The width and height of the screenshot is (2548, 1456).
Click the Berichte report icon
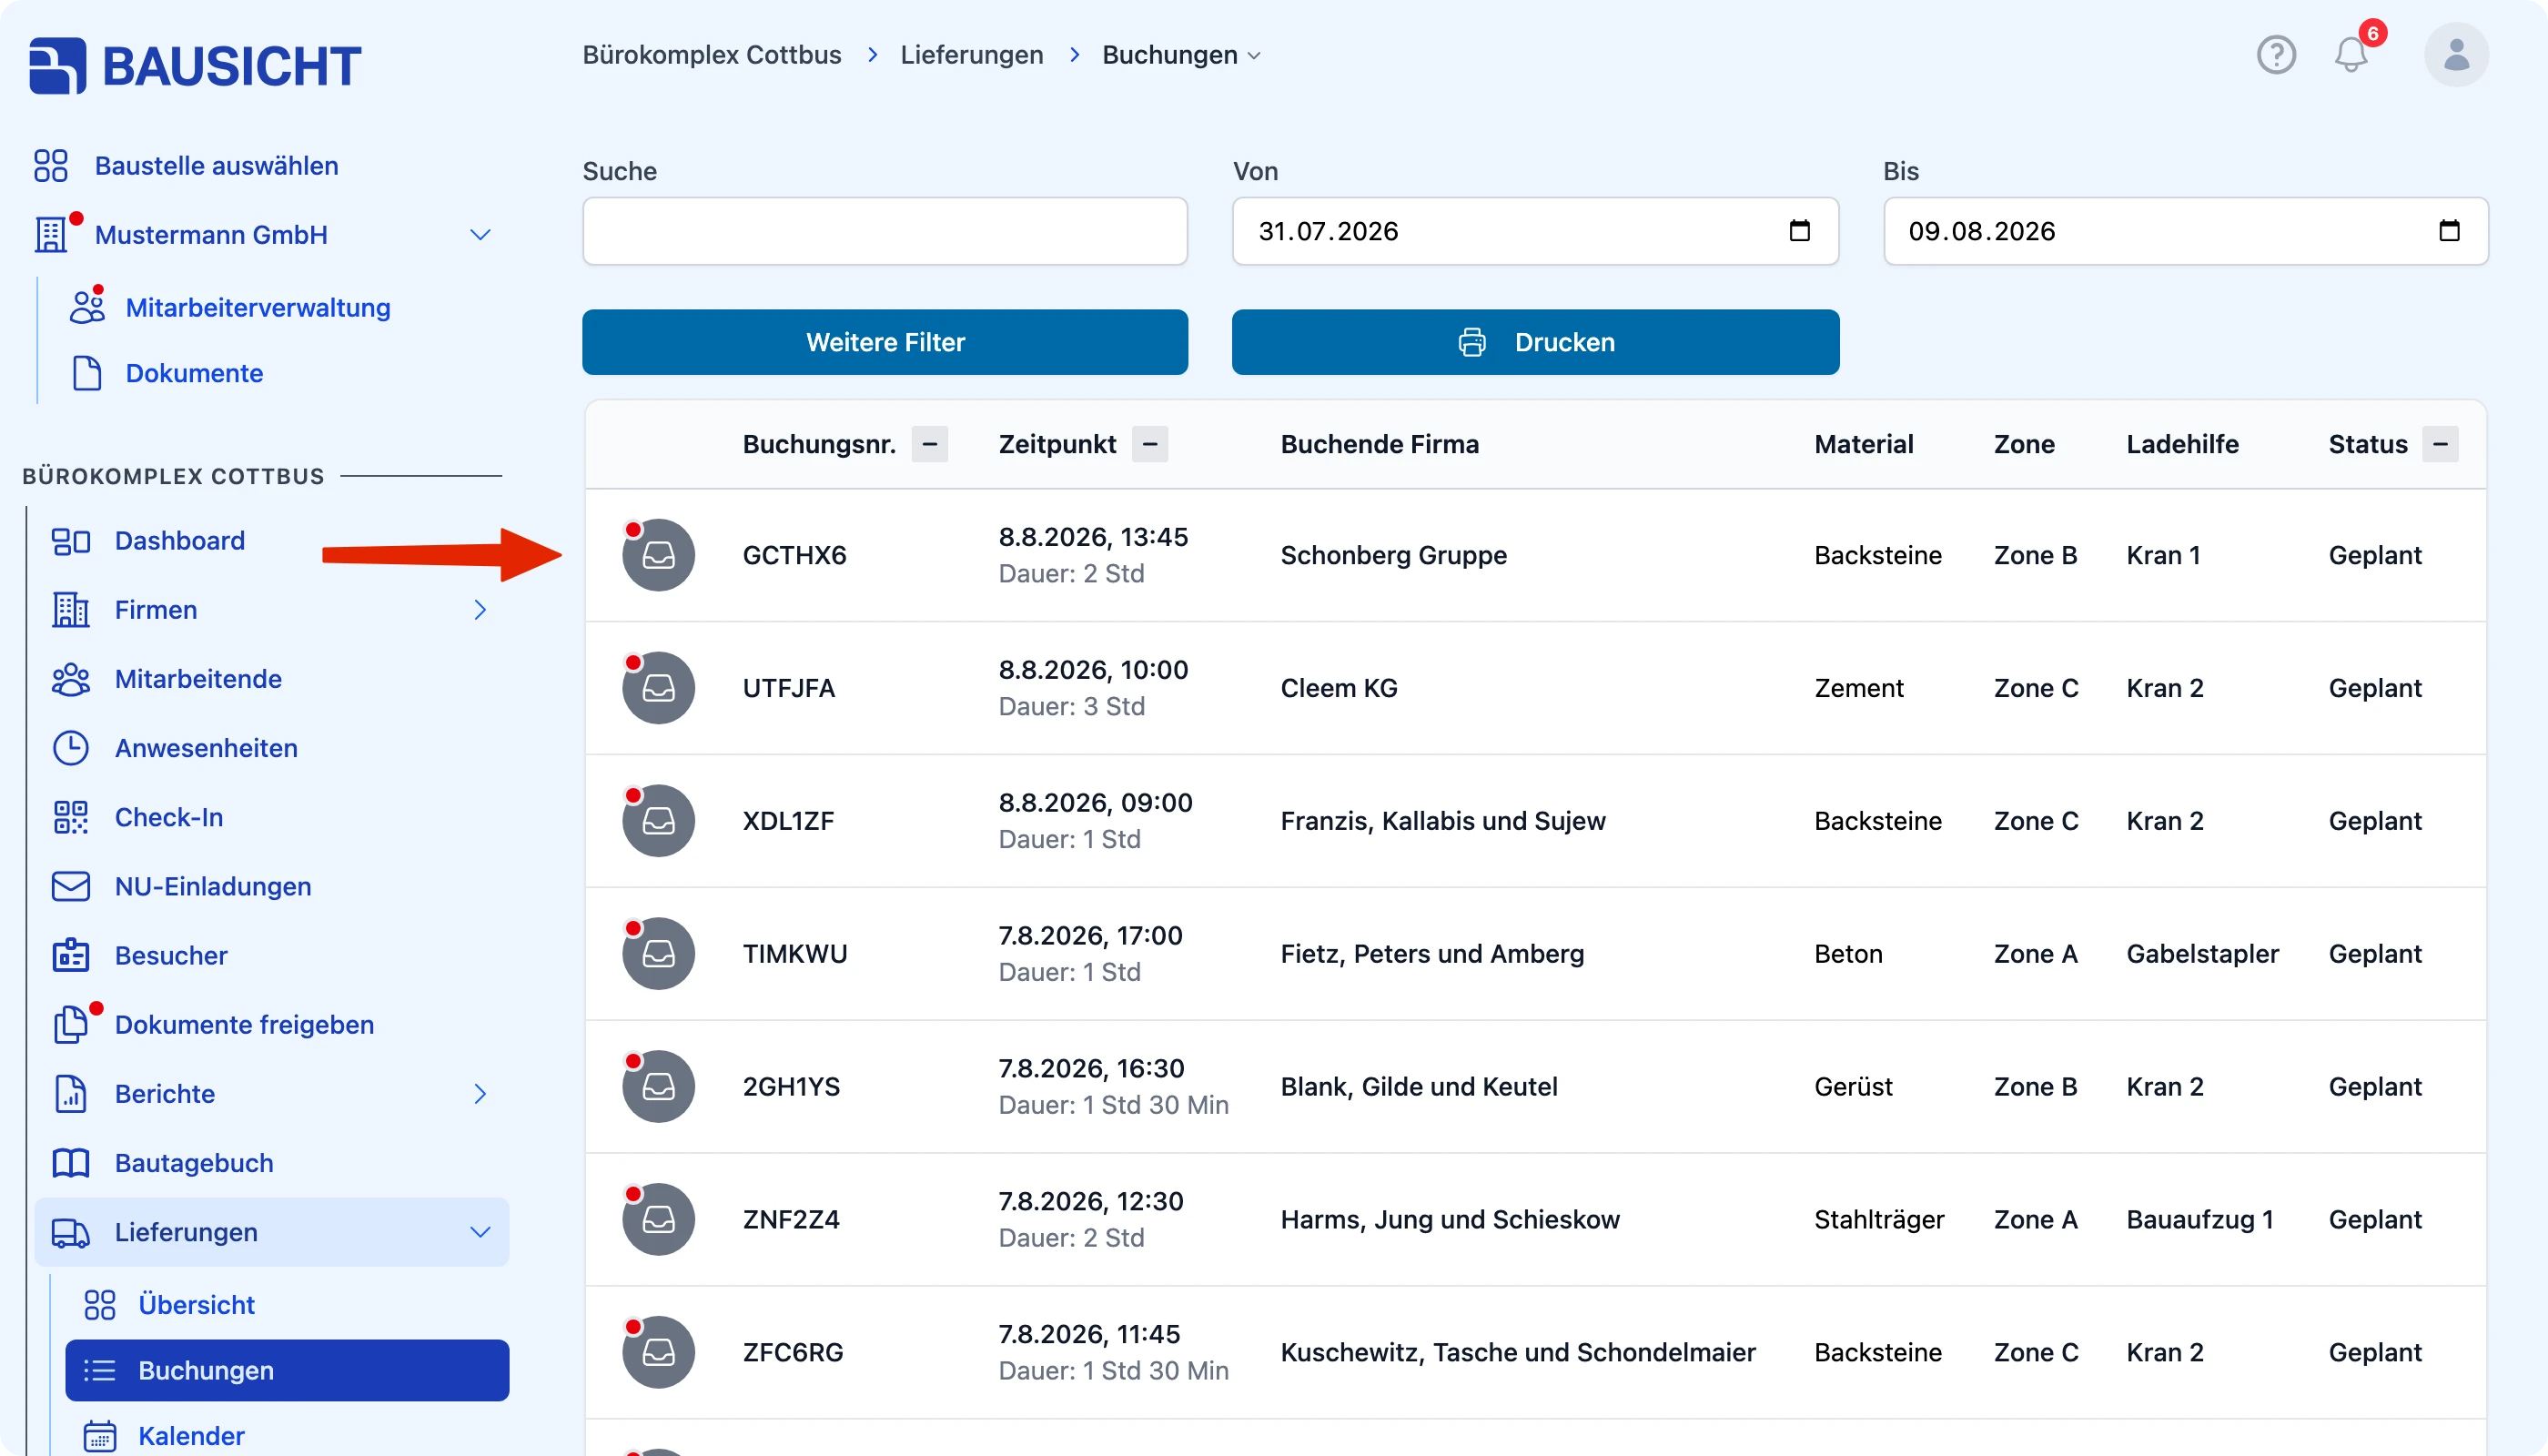click(71, 1093)
